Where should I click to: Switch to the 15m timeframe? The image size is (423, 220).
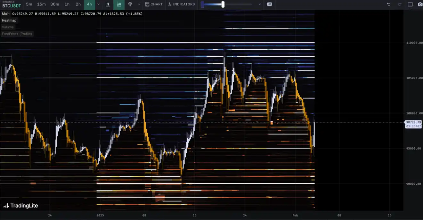(41, 4)
